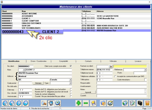Select the CLIENT 1 row
Screen dimensions: 152x110
(76, 19)
